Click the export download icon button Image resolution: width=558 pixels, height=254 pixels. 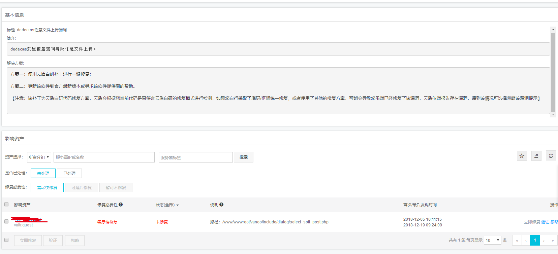tap(536, 156)
